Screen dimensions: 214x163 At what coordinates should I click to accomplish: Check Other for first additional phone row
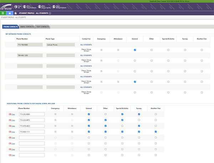[x=106, y=114]
